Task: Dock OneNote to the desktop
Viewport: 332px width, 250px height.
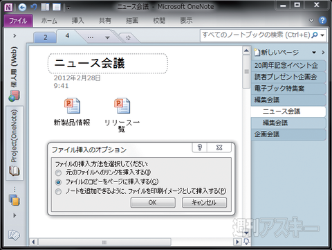Action: (45, 7)
